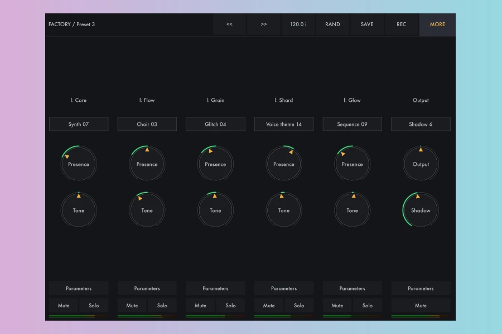Viewport: 502px width, 334px height.
Task: Click the 120.0 tempo field
Action: click(298, 24)
